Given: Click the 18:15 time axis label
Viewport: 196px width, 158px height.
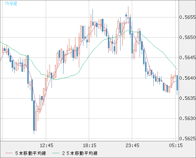Looking at the screenshot, I should [x=89, y=145].
